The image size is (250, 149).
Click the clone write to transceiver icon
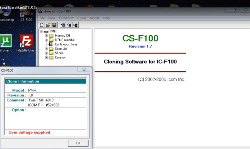click(69, 25)
